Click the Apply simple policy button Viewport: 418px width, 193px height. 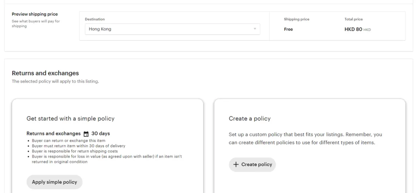click(x=55, y=182)
